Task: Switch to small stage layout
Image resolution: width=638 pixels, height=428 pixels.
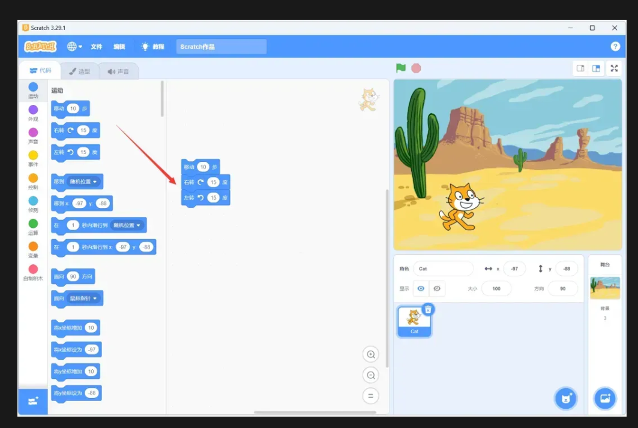Action: [x=580, y=68]
